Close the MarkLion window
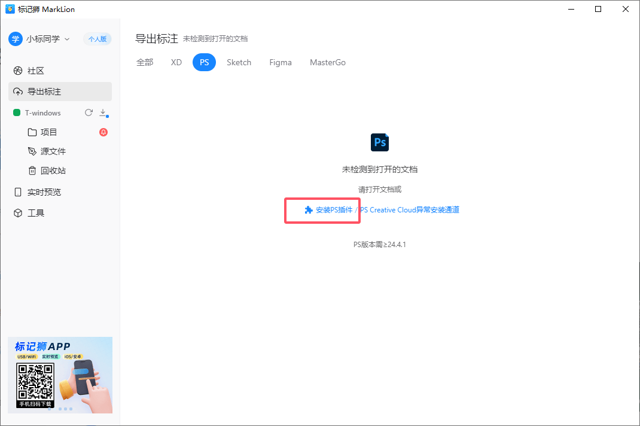Image resolution: width=640 pixels, height=426 pixels. 625,9
